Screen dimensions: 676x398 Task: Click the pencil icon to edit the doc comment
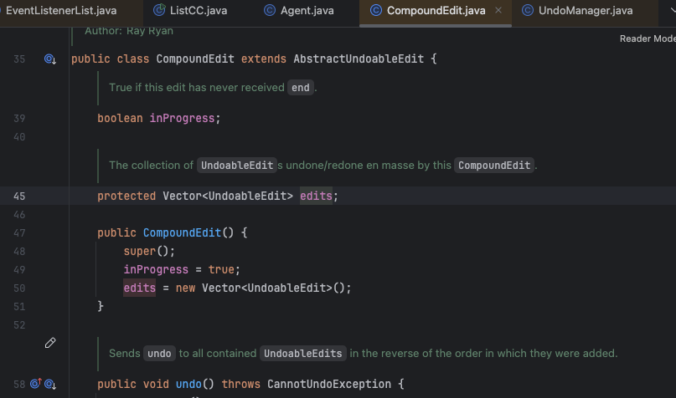(x=49, y=344)
